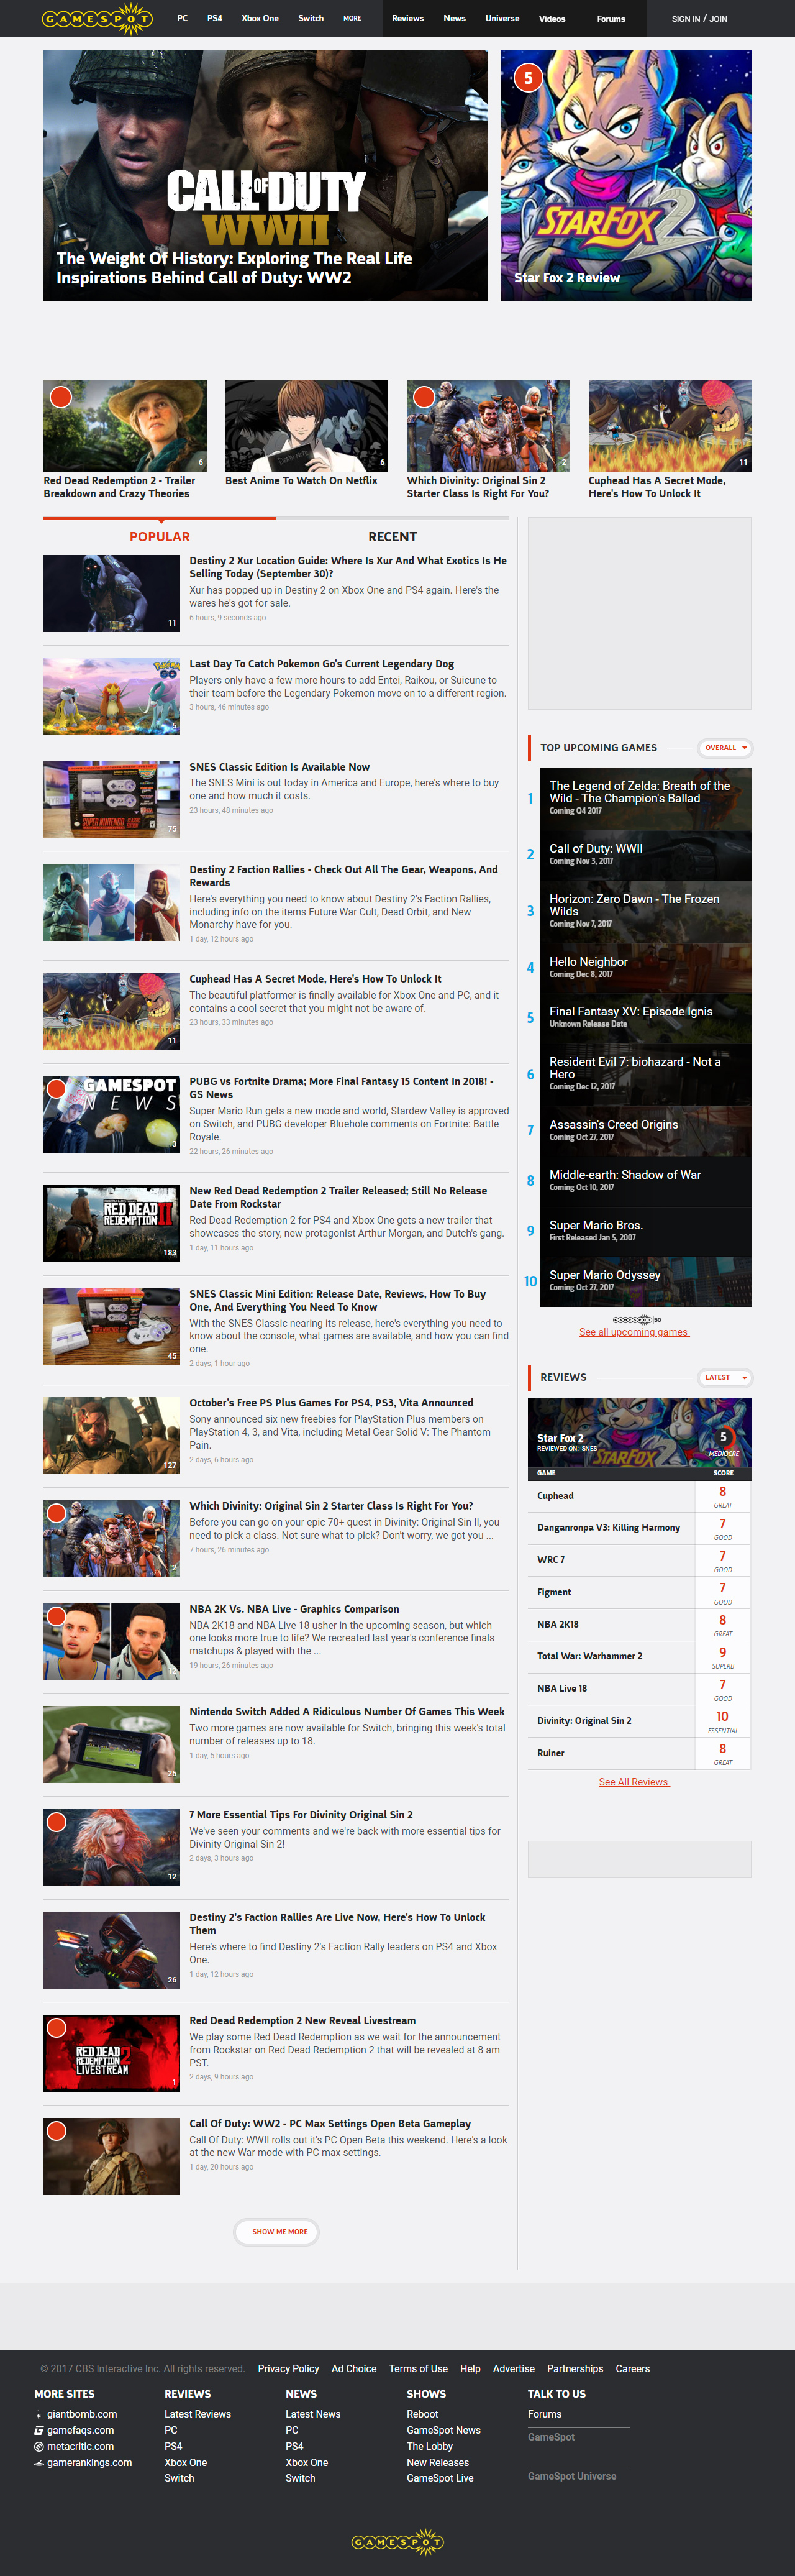
Task: Click play icon on Which Divinity list article thumbnail
Action: [57, 1513]
